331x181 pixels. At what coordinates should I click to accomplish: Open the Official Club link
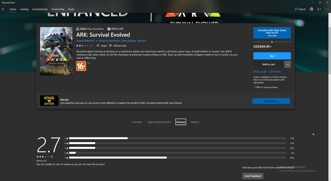pyautogui.click(x=118, y=46)
